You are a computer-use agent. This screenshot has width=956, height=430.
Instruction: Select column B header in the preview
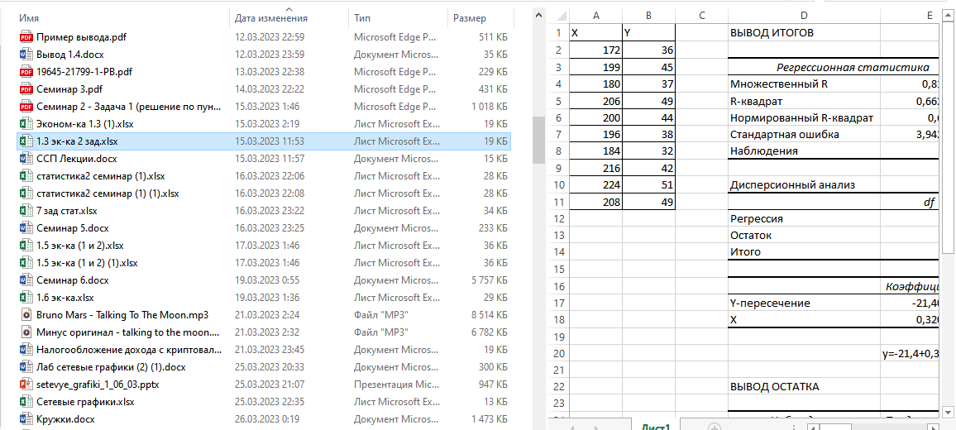(x=648, y=15)
